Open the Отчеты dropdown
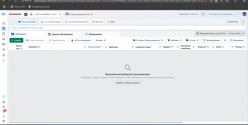 tap(192, 40)
